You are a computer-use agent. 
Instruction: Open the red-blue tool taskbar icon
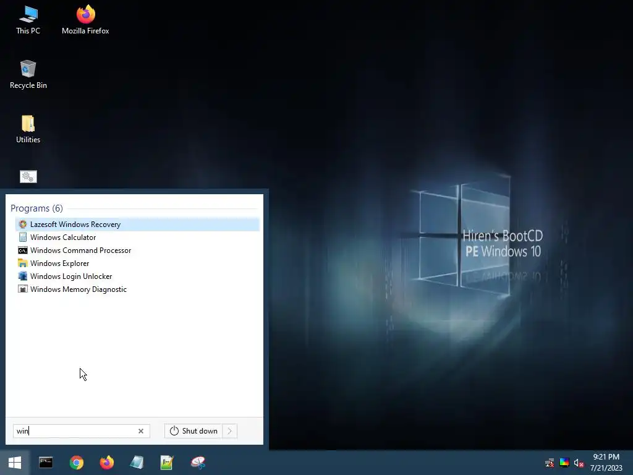pos(198,463)
